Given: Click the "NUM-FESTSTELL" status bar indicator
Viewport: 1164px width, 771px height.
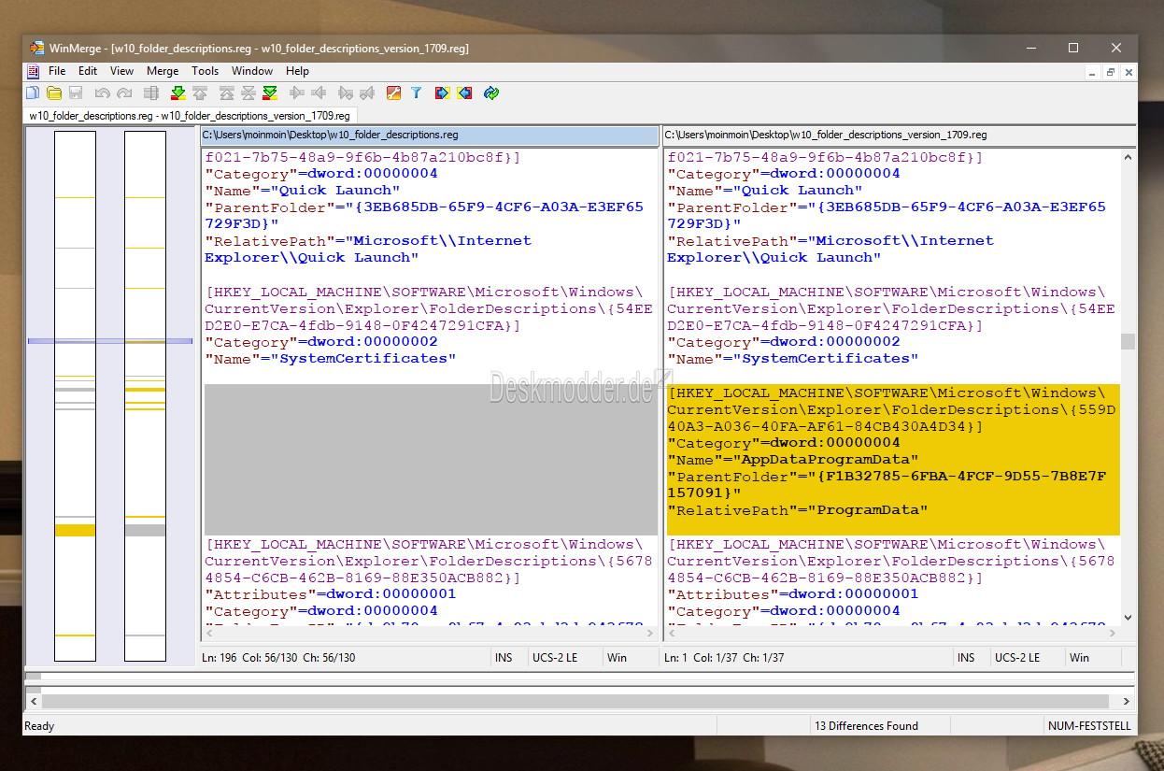Looking at the screenshot, I should tap(1090, 725).
